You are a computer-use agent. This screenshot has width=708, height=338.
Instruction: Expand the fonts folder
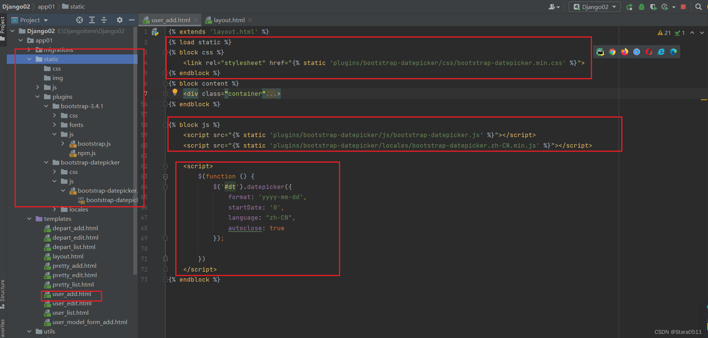pos(54,125)
